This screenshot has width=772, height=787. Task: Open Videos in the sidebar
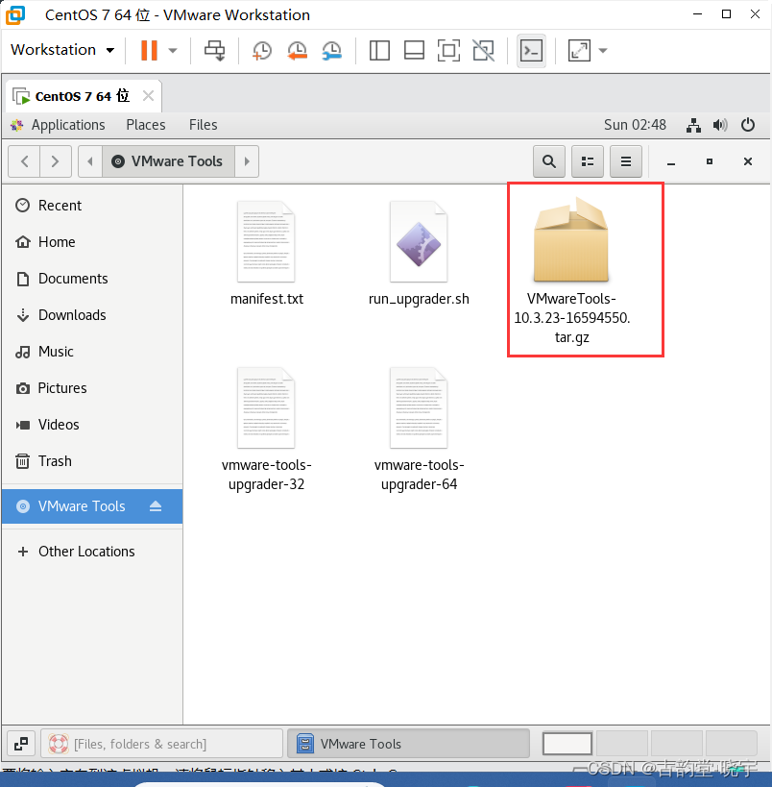(x=92, y=425)
